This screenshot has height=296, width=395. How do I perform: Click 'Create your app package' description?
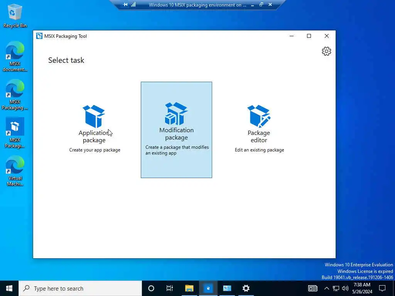click(x=95, y=150)
